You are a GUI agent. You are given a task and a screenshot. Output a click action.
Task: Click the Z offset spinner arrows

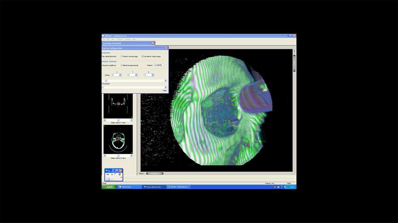click(153, 75)
